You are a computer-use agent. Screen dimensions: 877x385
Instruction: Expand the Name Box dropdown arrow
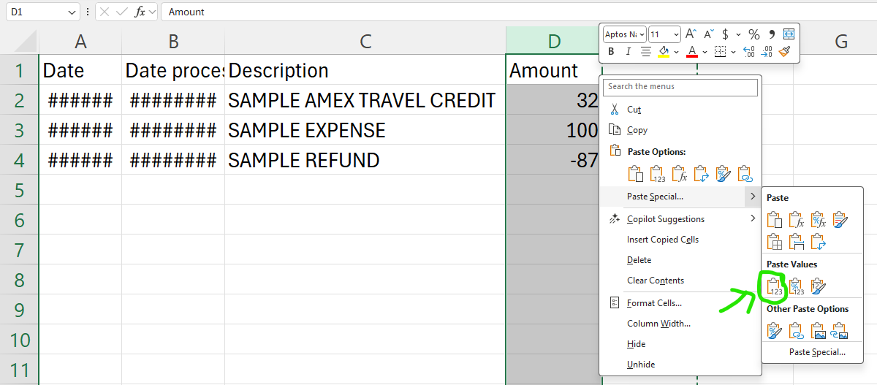click(72, 12)
